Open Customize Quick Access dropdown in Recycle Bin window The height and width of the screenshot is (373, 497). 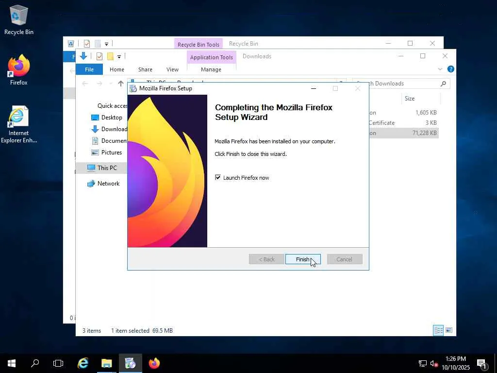tap(106, 44)
